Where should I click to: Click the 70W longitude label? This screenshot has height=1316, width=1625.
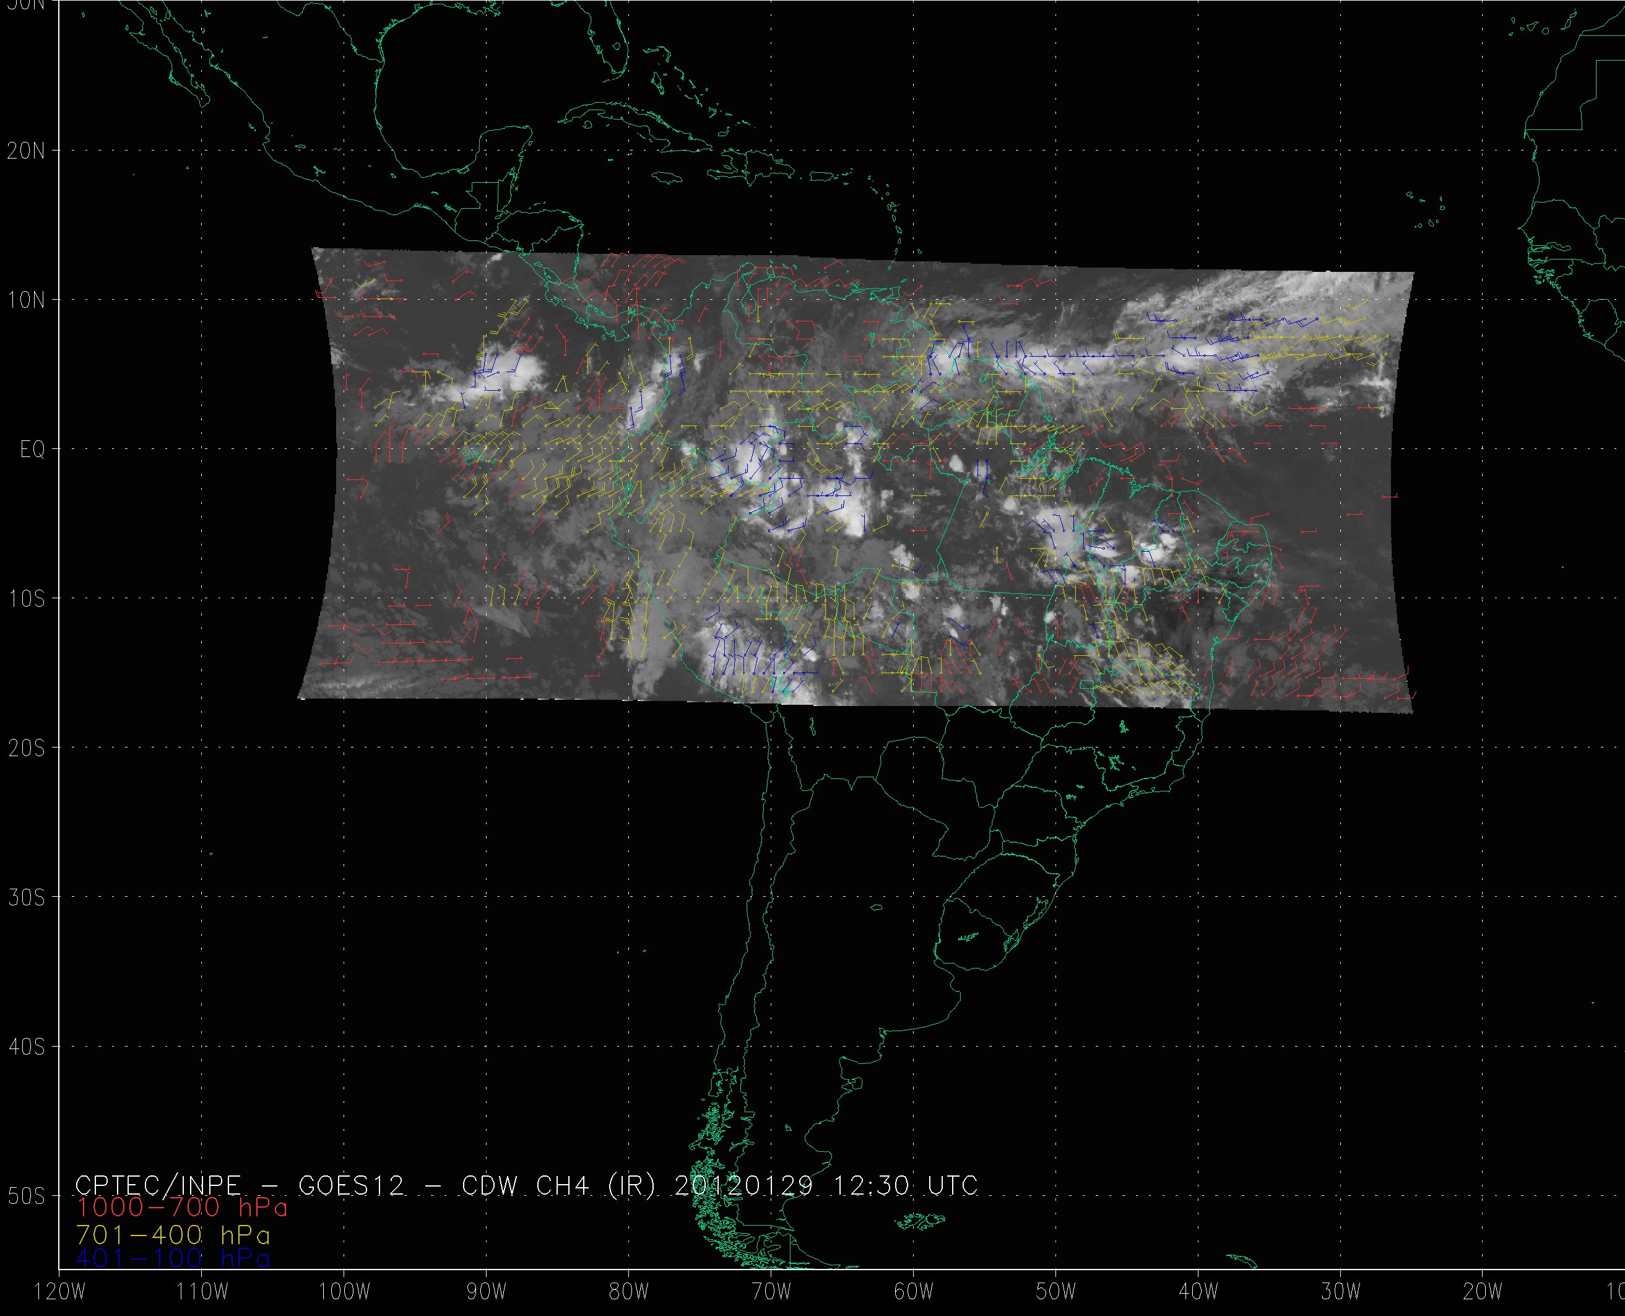[x=771, y=1292]
